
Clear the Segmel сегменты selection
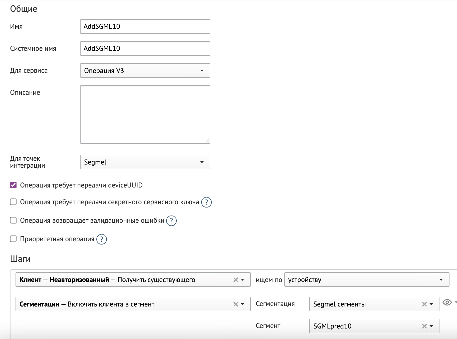coord(424,304)
